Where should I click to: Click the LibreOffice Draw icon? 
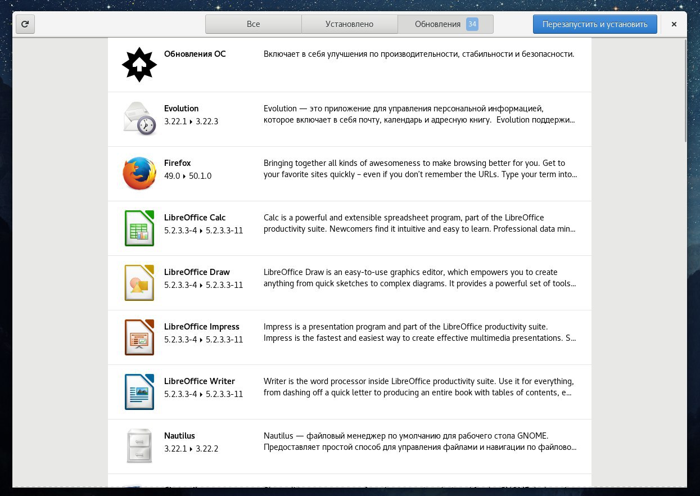point(139,282)
